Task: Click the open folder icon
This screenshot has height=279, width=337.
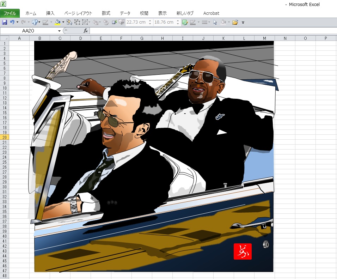Action: click(x=235, y=22)
